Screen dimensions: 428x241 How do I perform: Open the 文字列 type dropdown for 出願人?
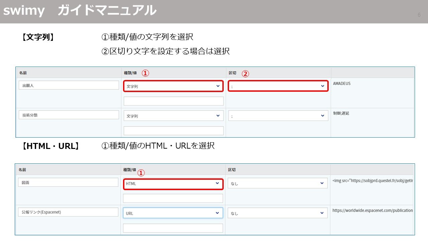tap(173, 86)
